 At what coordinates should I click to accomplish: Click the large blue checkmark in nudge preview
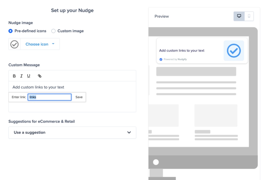[234, 51]
